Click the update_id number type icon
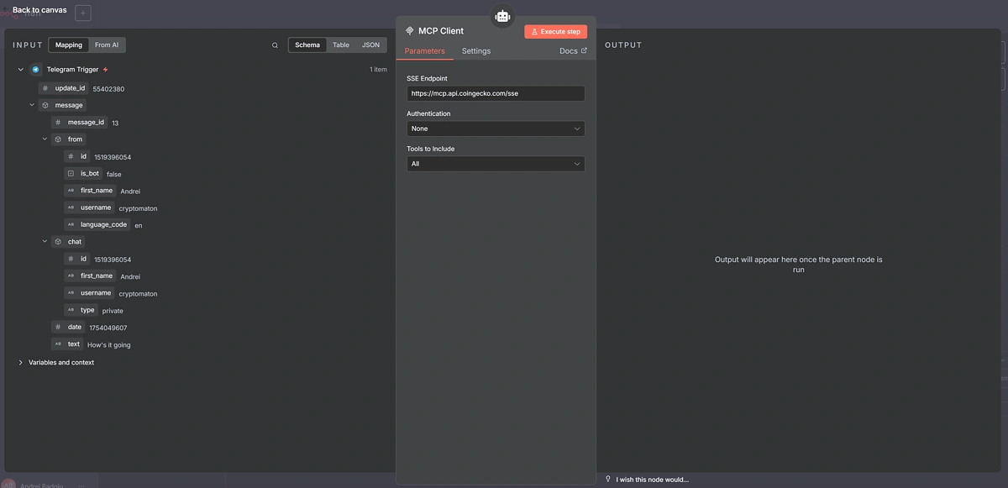Viewport: 1008px width, 488px height. (45, 88)
